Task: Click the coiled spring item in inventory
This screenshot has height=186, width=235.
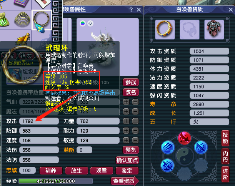Action: coord(22,20)
